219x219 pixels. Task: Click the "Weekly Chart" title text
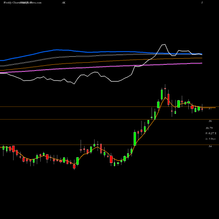11,3
